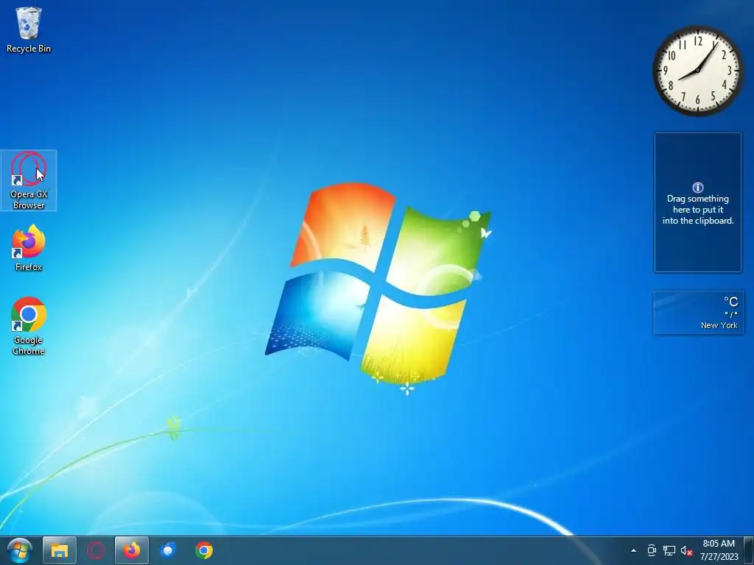Launch Google Chrome from the taskbar
Image resolution: width=754 pixels, height=565 pixels.
204,550
